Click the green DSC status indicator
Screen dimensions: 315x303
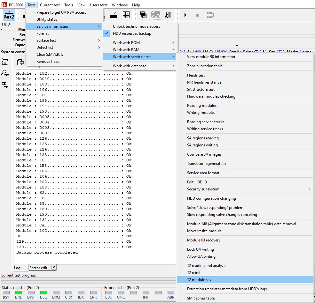click(x=43, y=292)
